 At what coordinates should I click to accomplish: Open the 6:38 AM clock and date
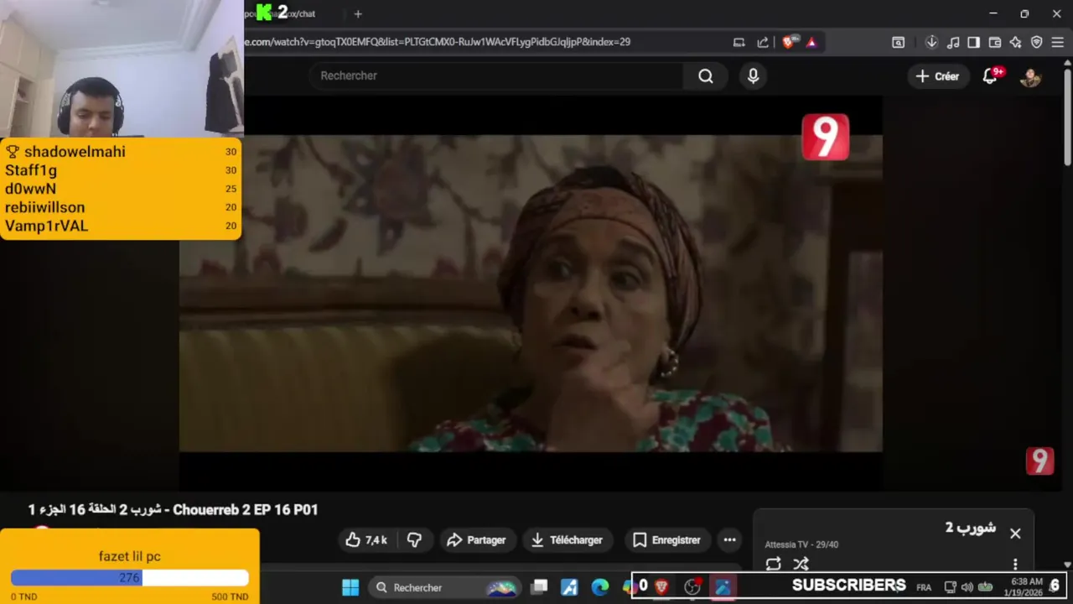(x=1027, y=586)
